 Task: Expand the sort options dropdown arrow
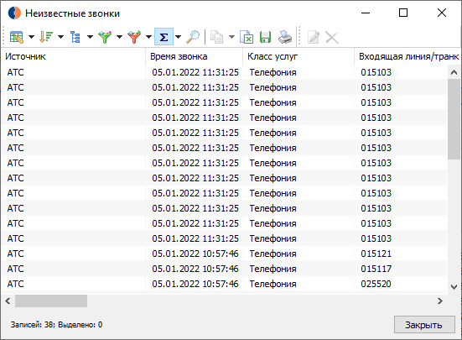point(60,37)
